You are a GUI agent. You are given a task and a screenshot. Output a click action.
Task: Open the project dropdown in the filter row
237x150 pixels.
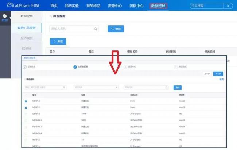96,87
